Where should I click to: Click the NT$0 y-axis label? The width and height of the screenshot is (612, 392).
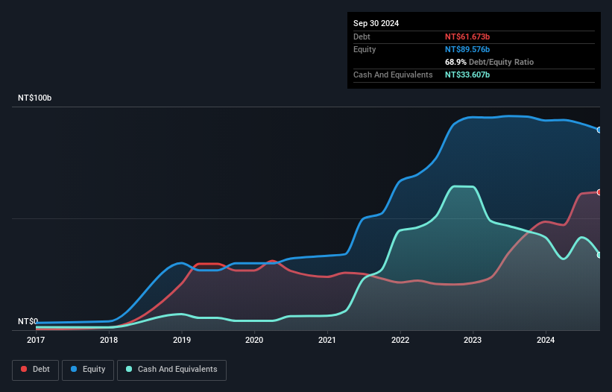[28, 321]
